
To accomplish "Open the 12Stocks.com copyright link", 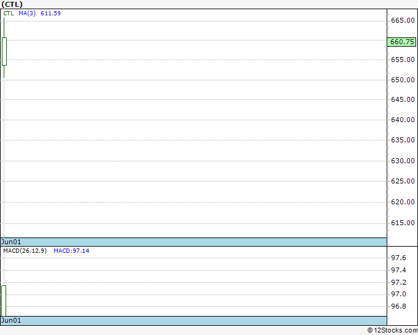I will pos(392,331).
